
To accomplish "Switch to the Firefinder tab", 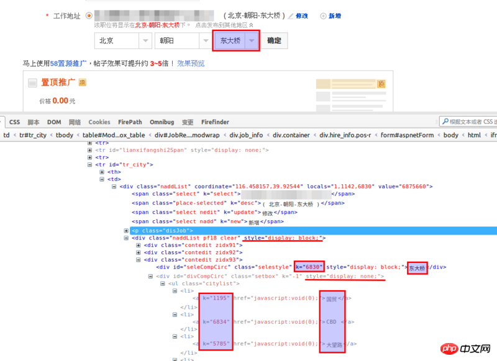I will click(x=215, y=122).
